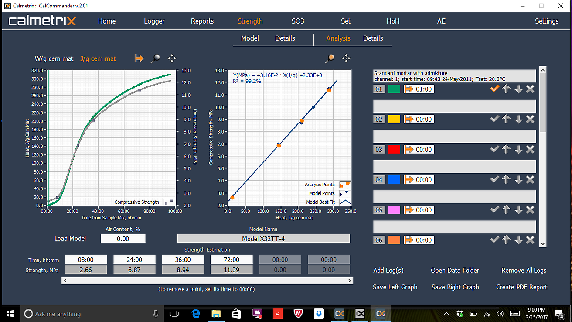
Task: Click the orange arrow beside J/g cem mat
Action: [x=139, y=58]
